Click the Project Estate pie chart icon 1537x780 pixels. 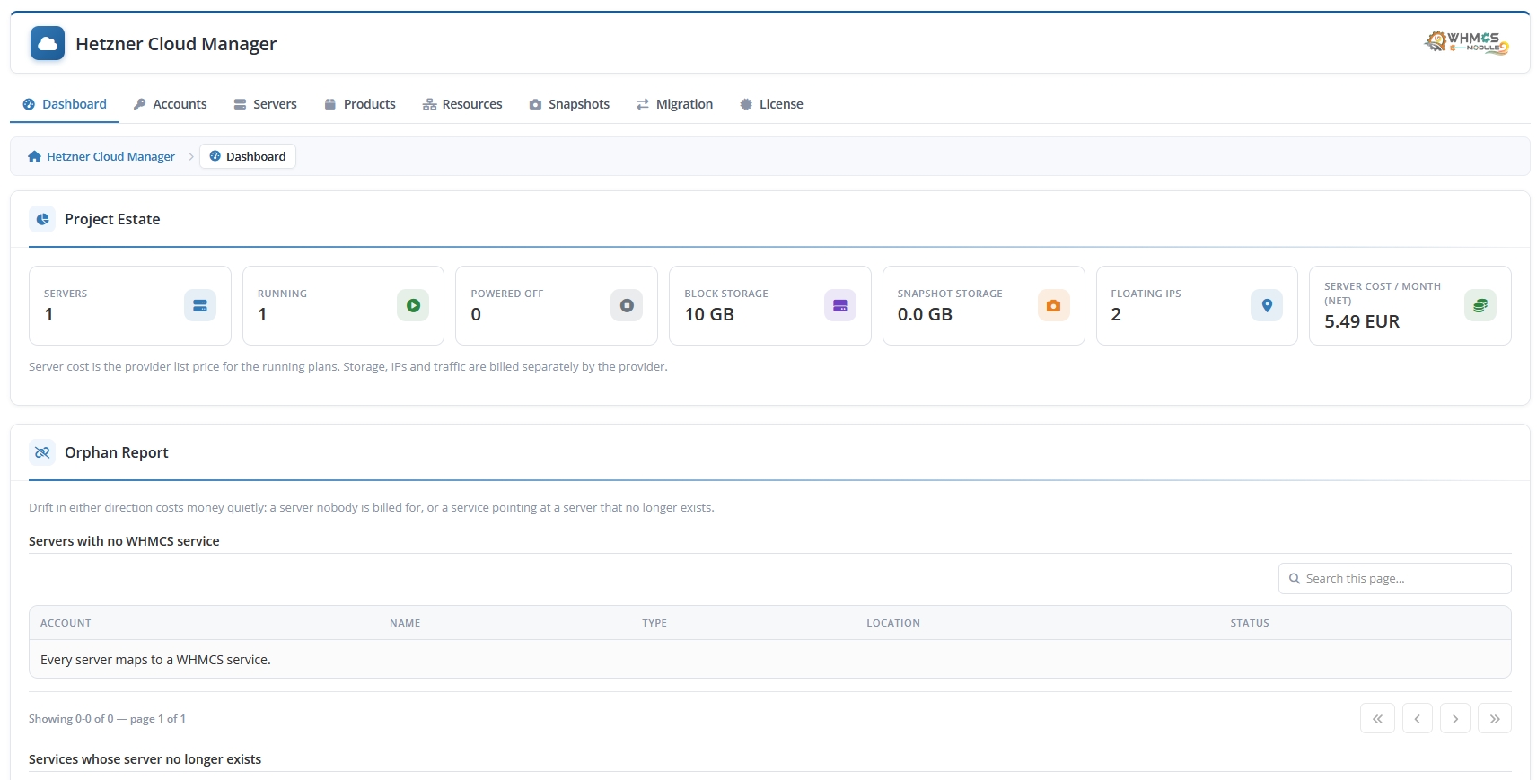pos(42,219)
